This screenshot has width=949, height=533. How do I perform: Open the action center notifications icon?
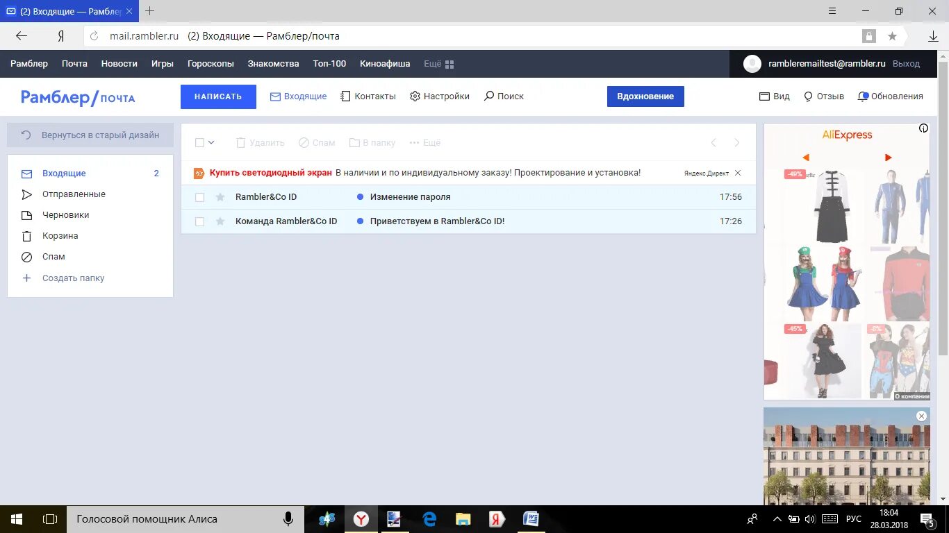(x=927, y=519)
